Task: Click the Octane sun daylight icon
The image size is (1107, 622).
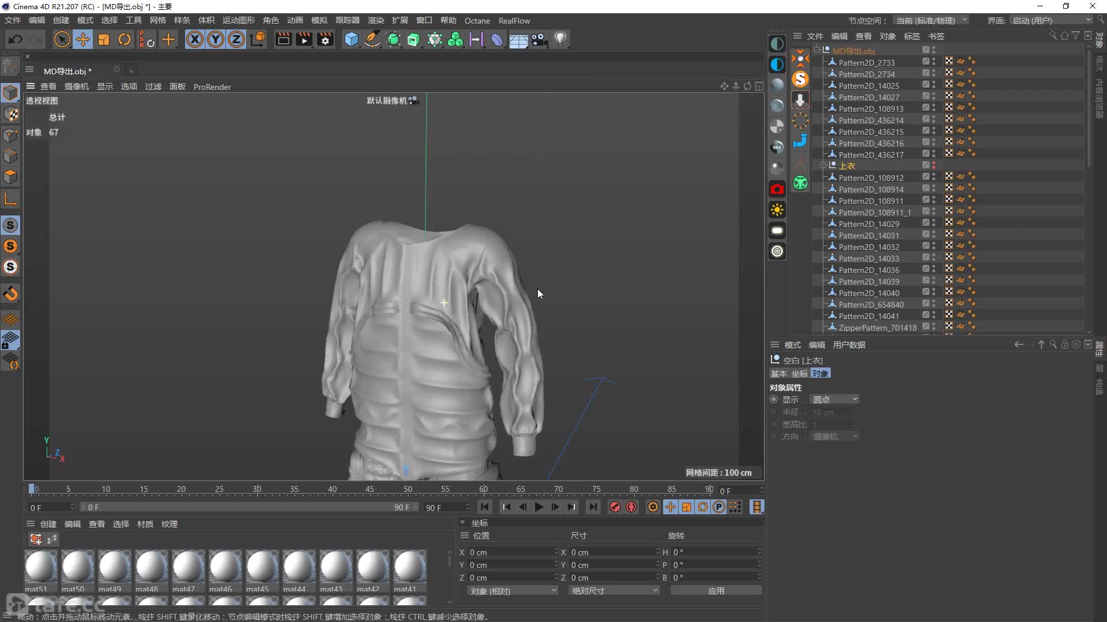Action: pyautogui.click(x=777, y=210)
